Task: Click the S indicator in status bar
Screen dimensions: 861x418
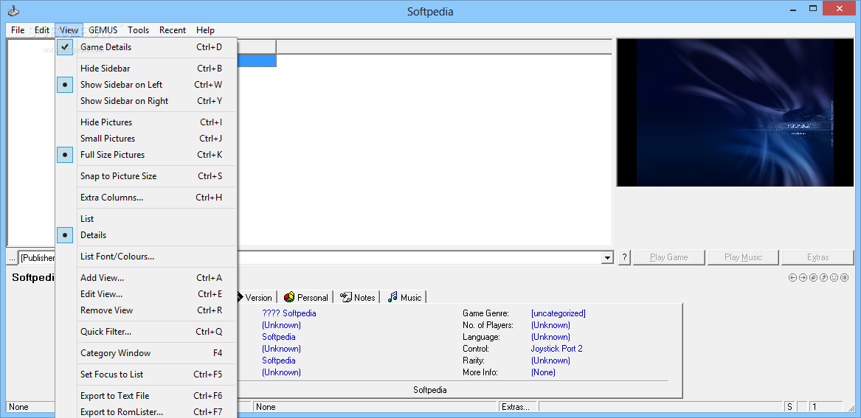Action: pyautogui.click(x=789, y=407)
